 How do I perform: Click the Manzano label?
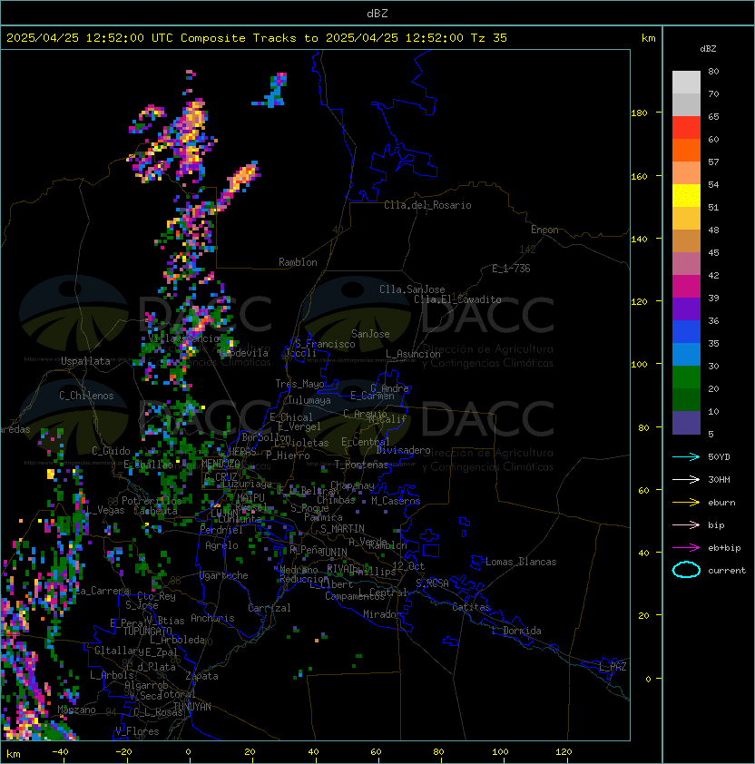[x=76, y=710]
